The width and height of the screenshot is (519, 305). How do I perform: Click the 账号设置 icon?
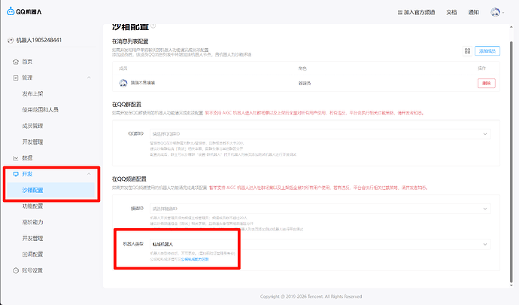16,270
